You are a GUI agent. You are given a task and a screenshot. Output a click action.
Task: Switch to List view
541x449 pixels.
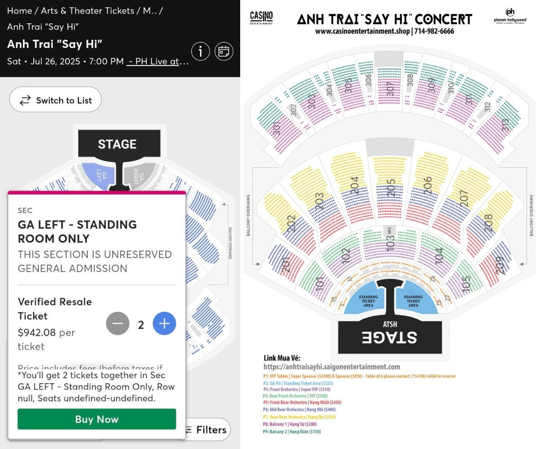click(55, 100)
